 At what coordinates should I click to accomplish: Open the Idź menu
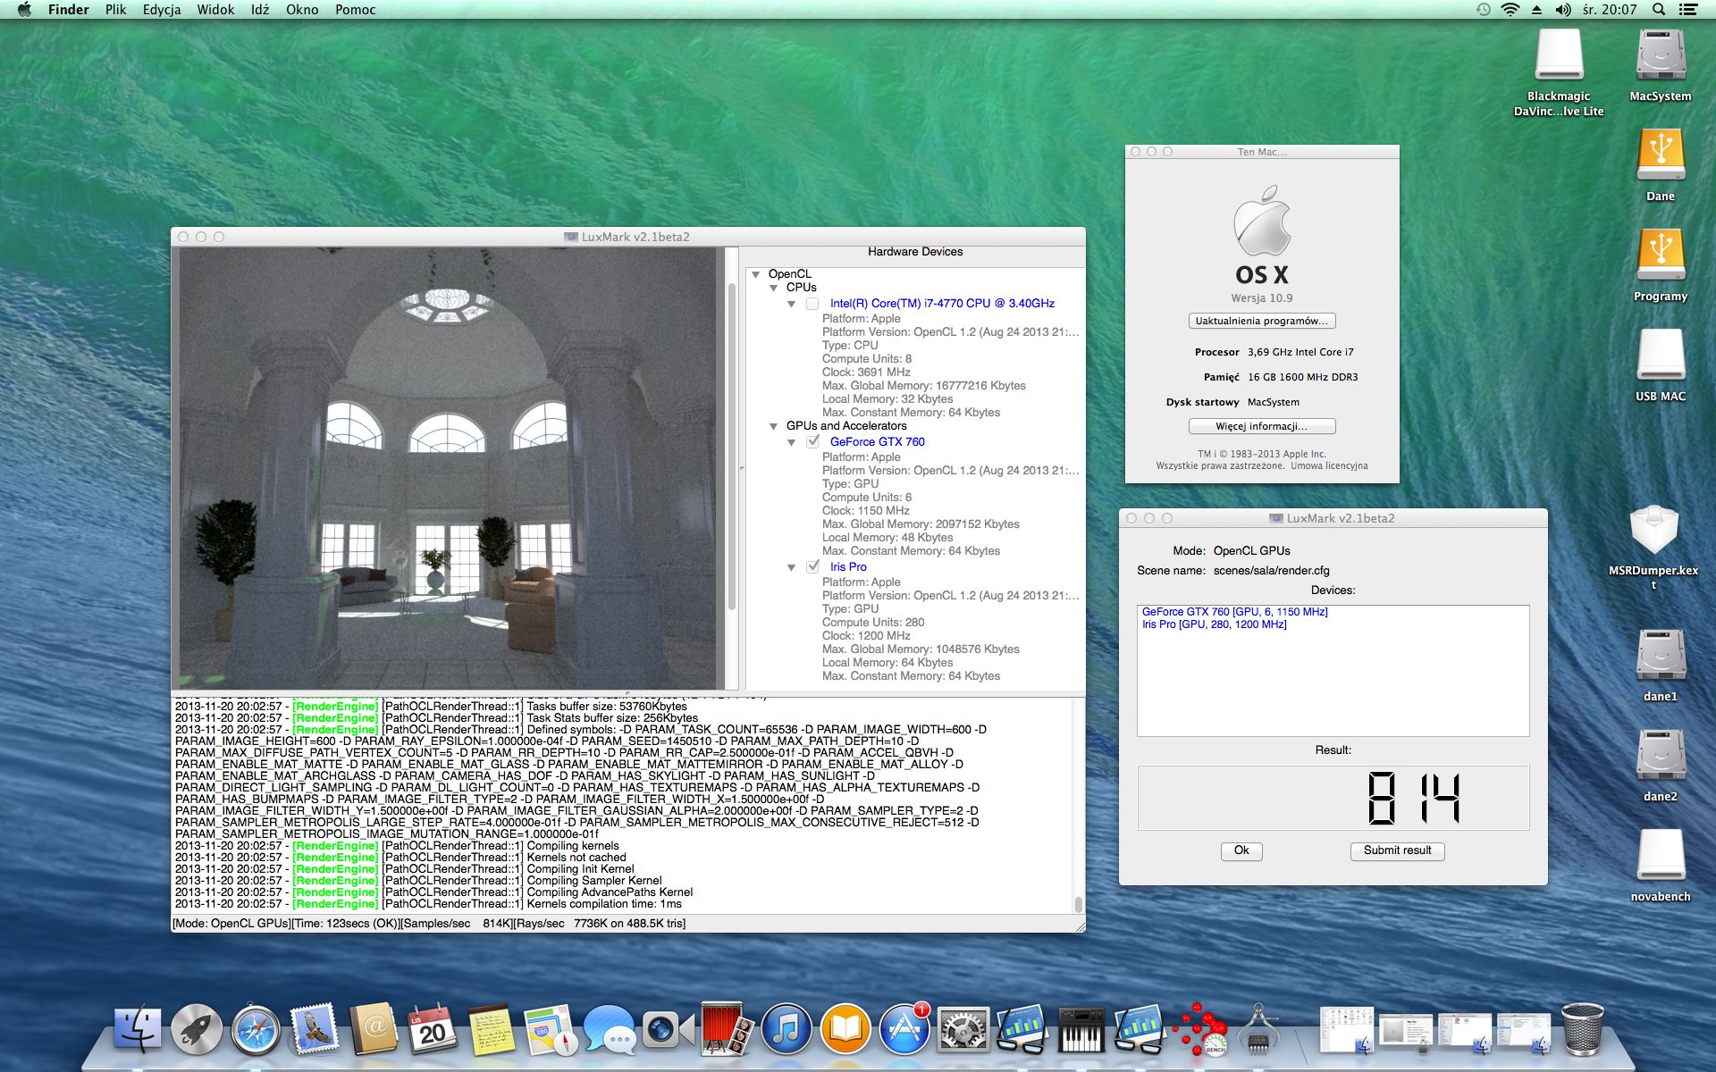coord(260,10)
